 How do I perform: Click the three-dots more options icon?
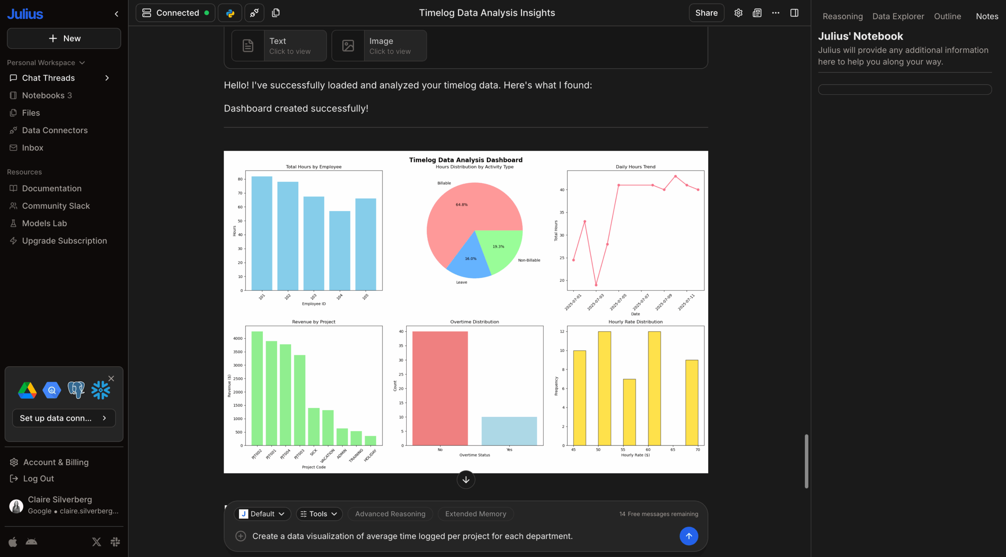click(x=775, y=13)
